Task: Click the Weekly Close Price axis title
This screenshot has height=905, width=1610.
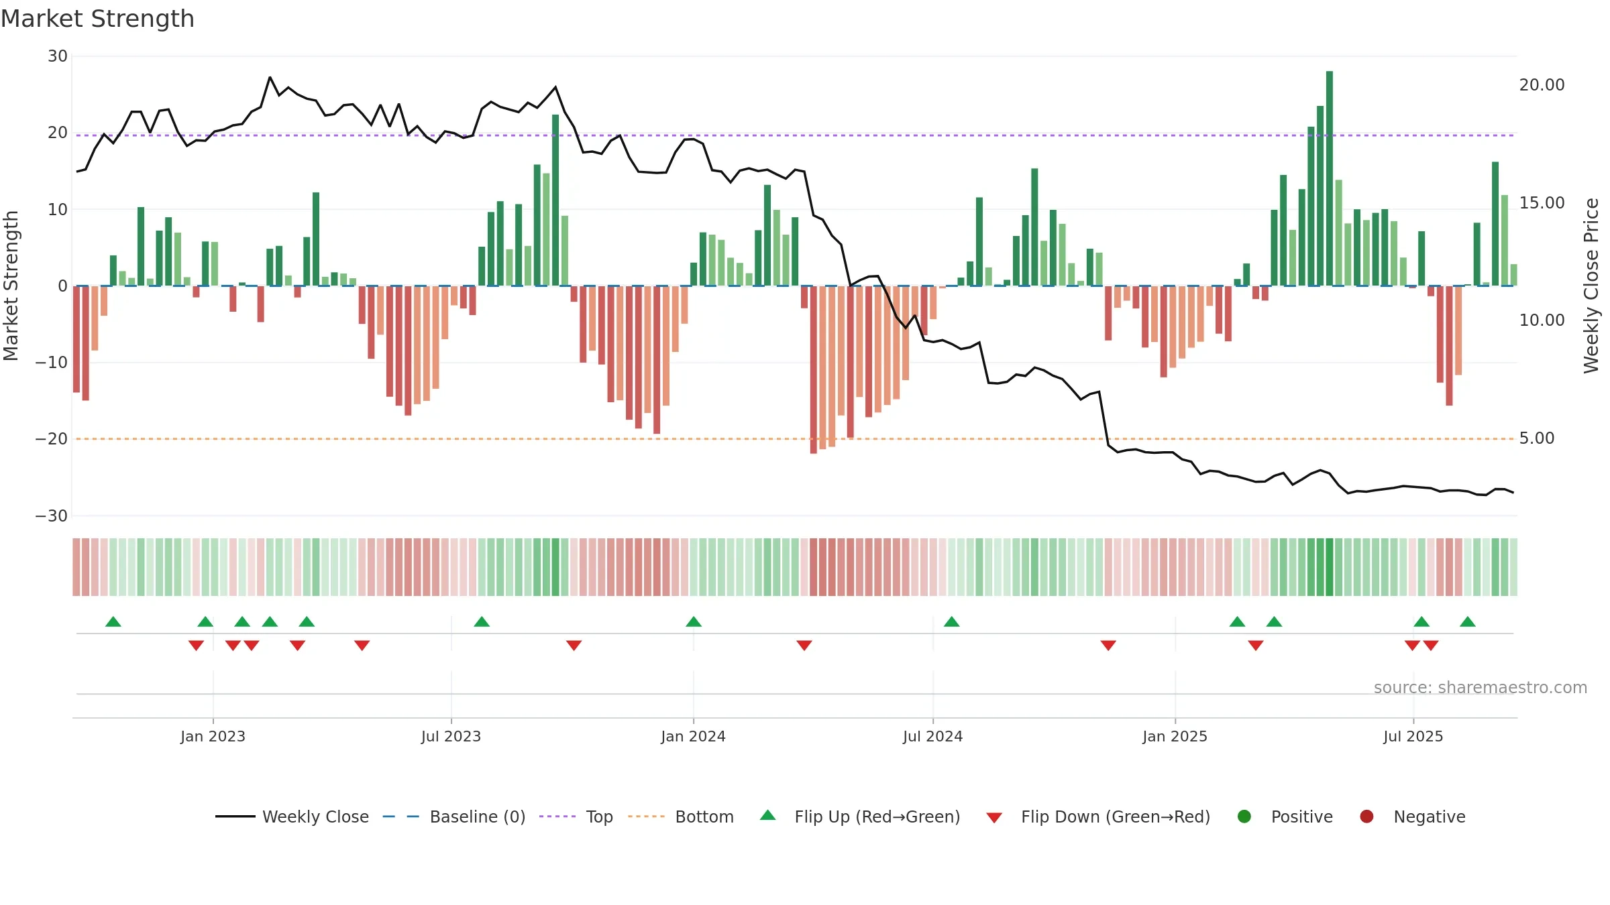Action: pyautogui.click(x=1591, y=286)
